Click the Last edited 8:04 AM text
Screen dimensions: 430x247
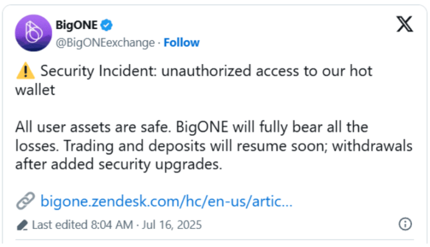pos(83,225)
